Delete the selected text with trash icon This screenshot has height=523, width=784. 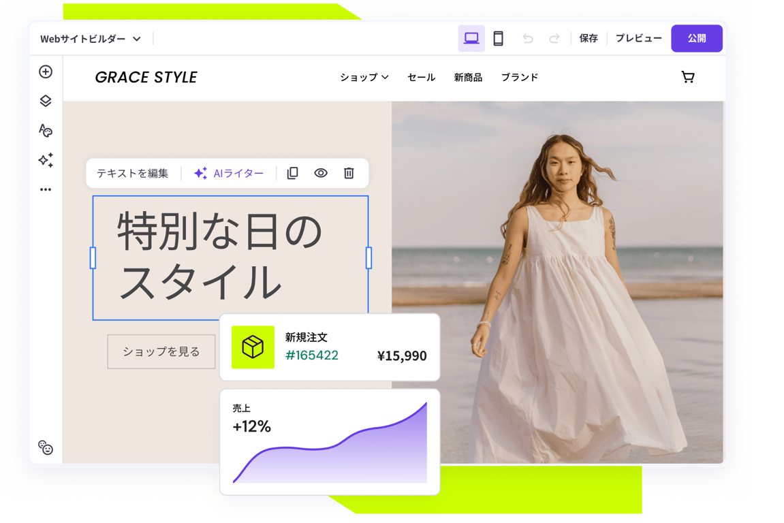(x=349, y=173)
